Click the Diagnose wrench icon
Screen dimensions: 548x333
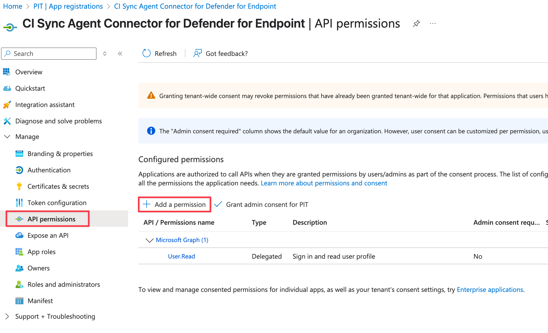[7, 121]
